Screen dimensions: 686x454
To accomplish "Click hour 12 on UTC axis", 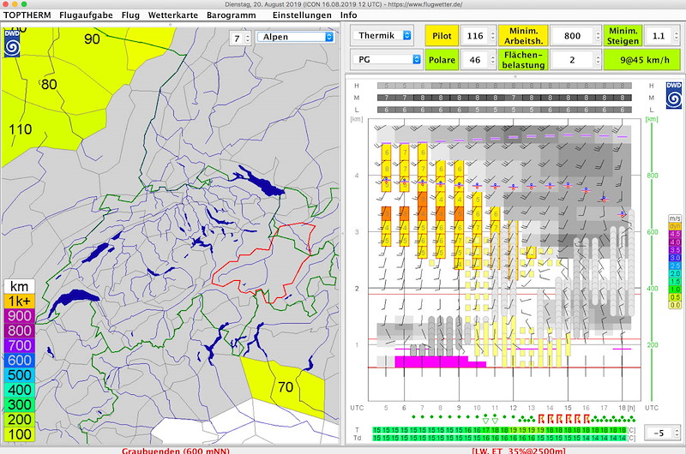I will click(513, 408).
